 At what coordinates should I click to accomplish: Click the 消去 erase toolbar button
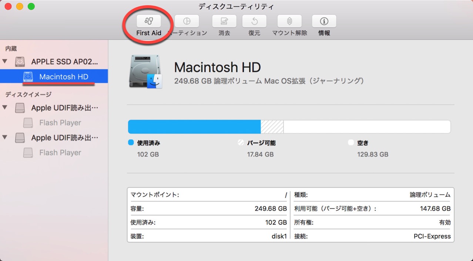[x=224, y=21]
